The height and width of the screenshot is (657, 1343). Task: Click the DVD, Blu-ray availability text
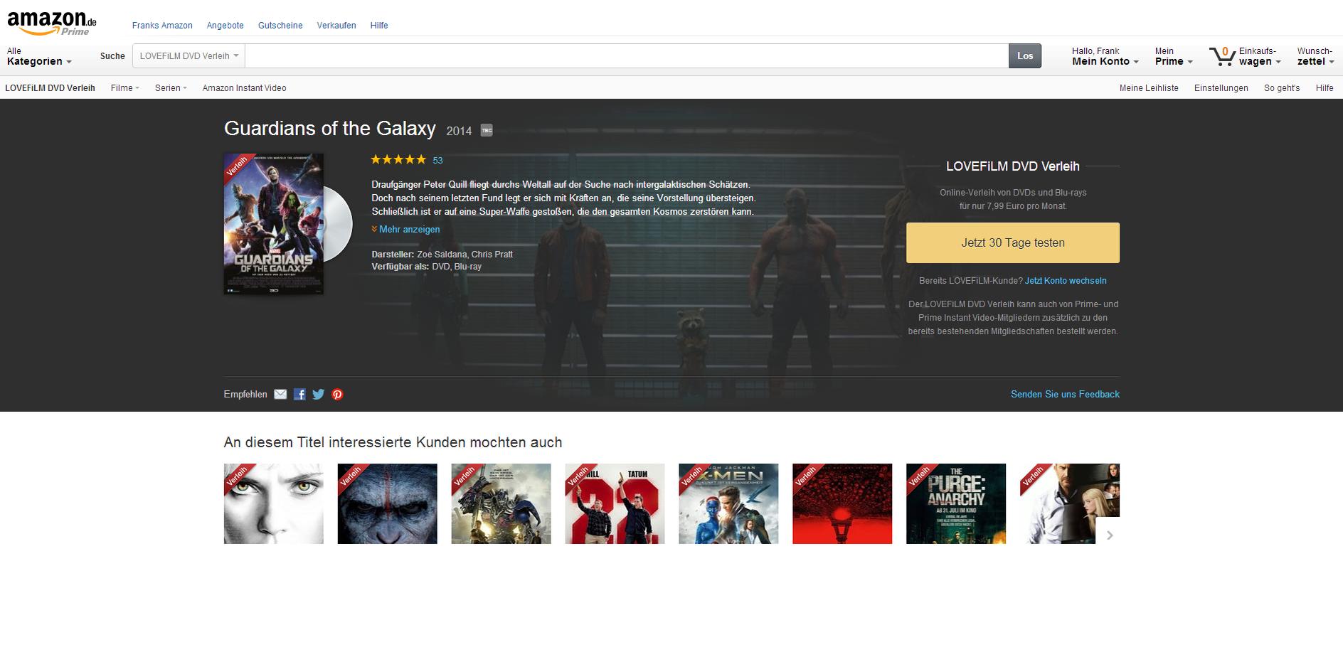coord(457,267)
